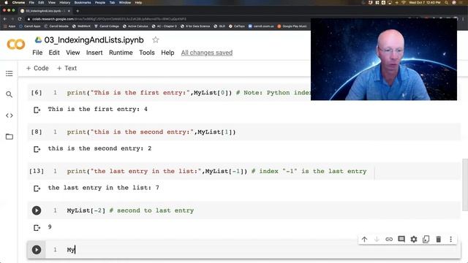Click the Google Drive icon beside notebook title
The image size is (468, 263).
(38, 39)
